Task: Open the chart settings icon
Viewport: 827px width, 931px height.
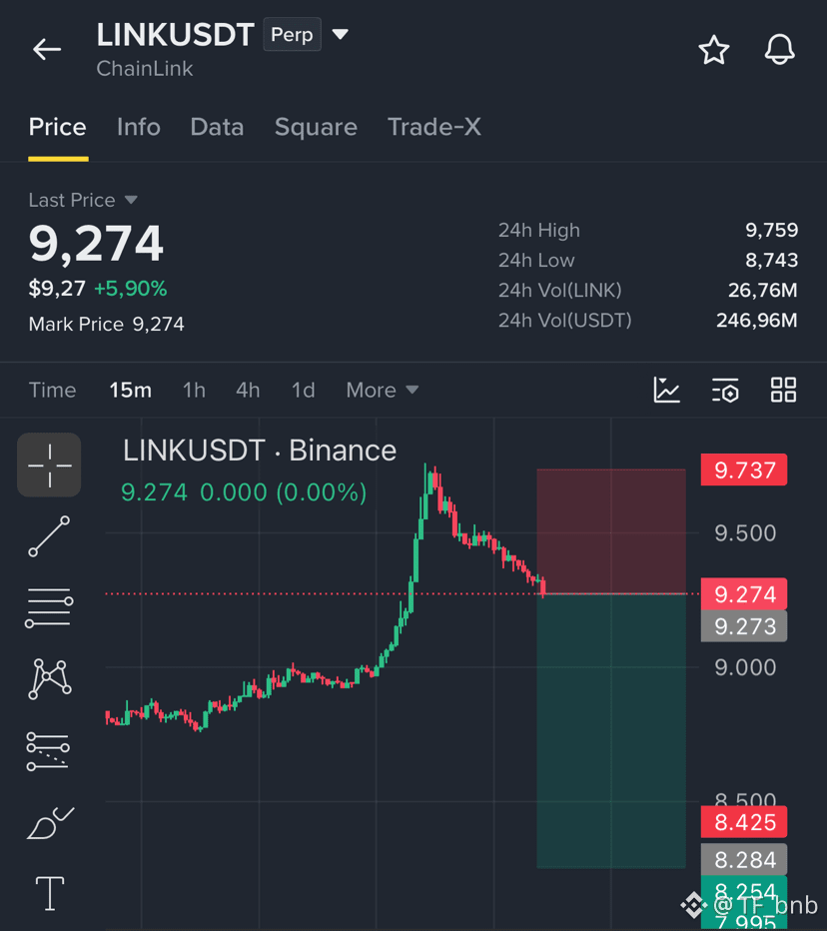Action: pos(725,391)
